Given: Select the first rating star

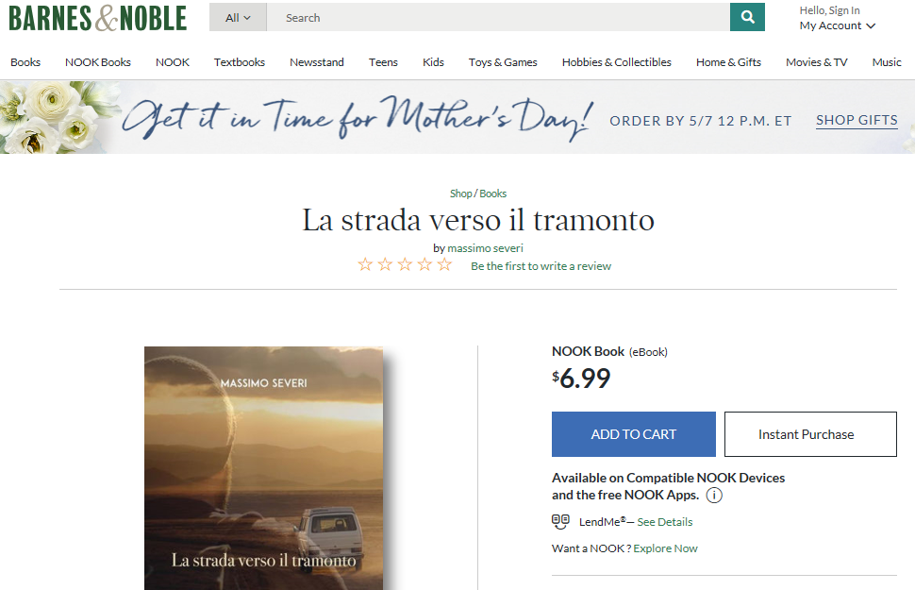Looking at the screenshot, I should pos(365,264).
